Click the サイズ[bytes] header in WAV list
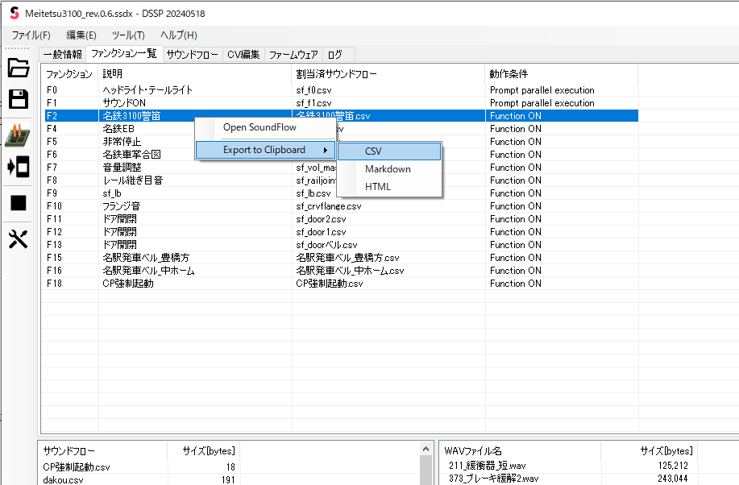This screenshot has height=485, width=739. [x=666, y=451]
